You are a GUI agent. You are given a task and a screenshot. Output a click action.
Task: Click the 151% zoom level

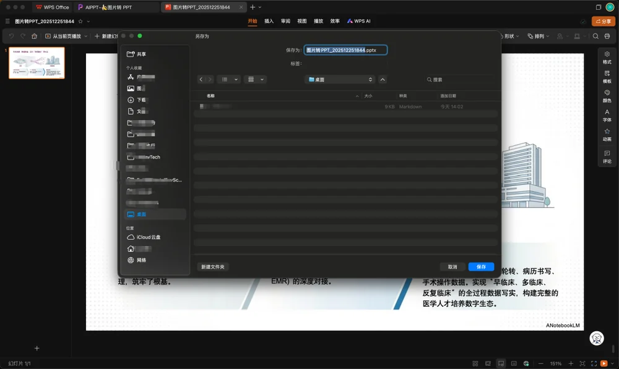pos(556,363)
